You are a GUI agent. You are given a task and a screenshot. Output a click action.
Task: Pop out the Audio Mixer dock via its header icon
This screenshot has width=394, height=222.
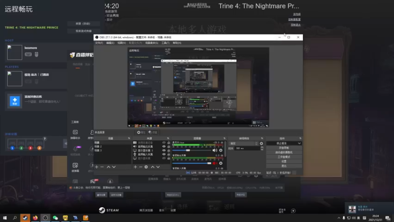pyautogui.click(x=225, y=139)
